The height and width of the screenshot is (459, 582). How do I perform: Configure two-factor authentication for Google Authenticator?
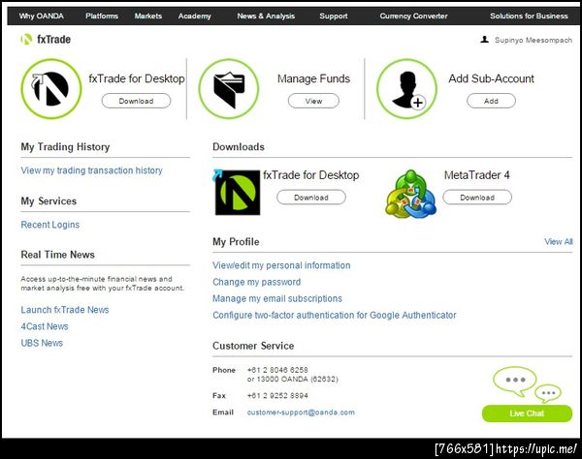click(335, 315)
